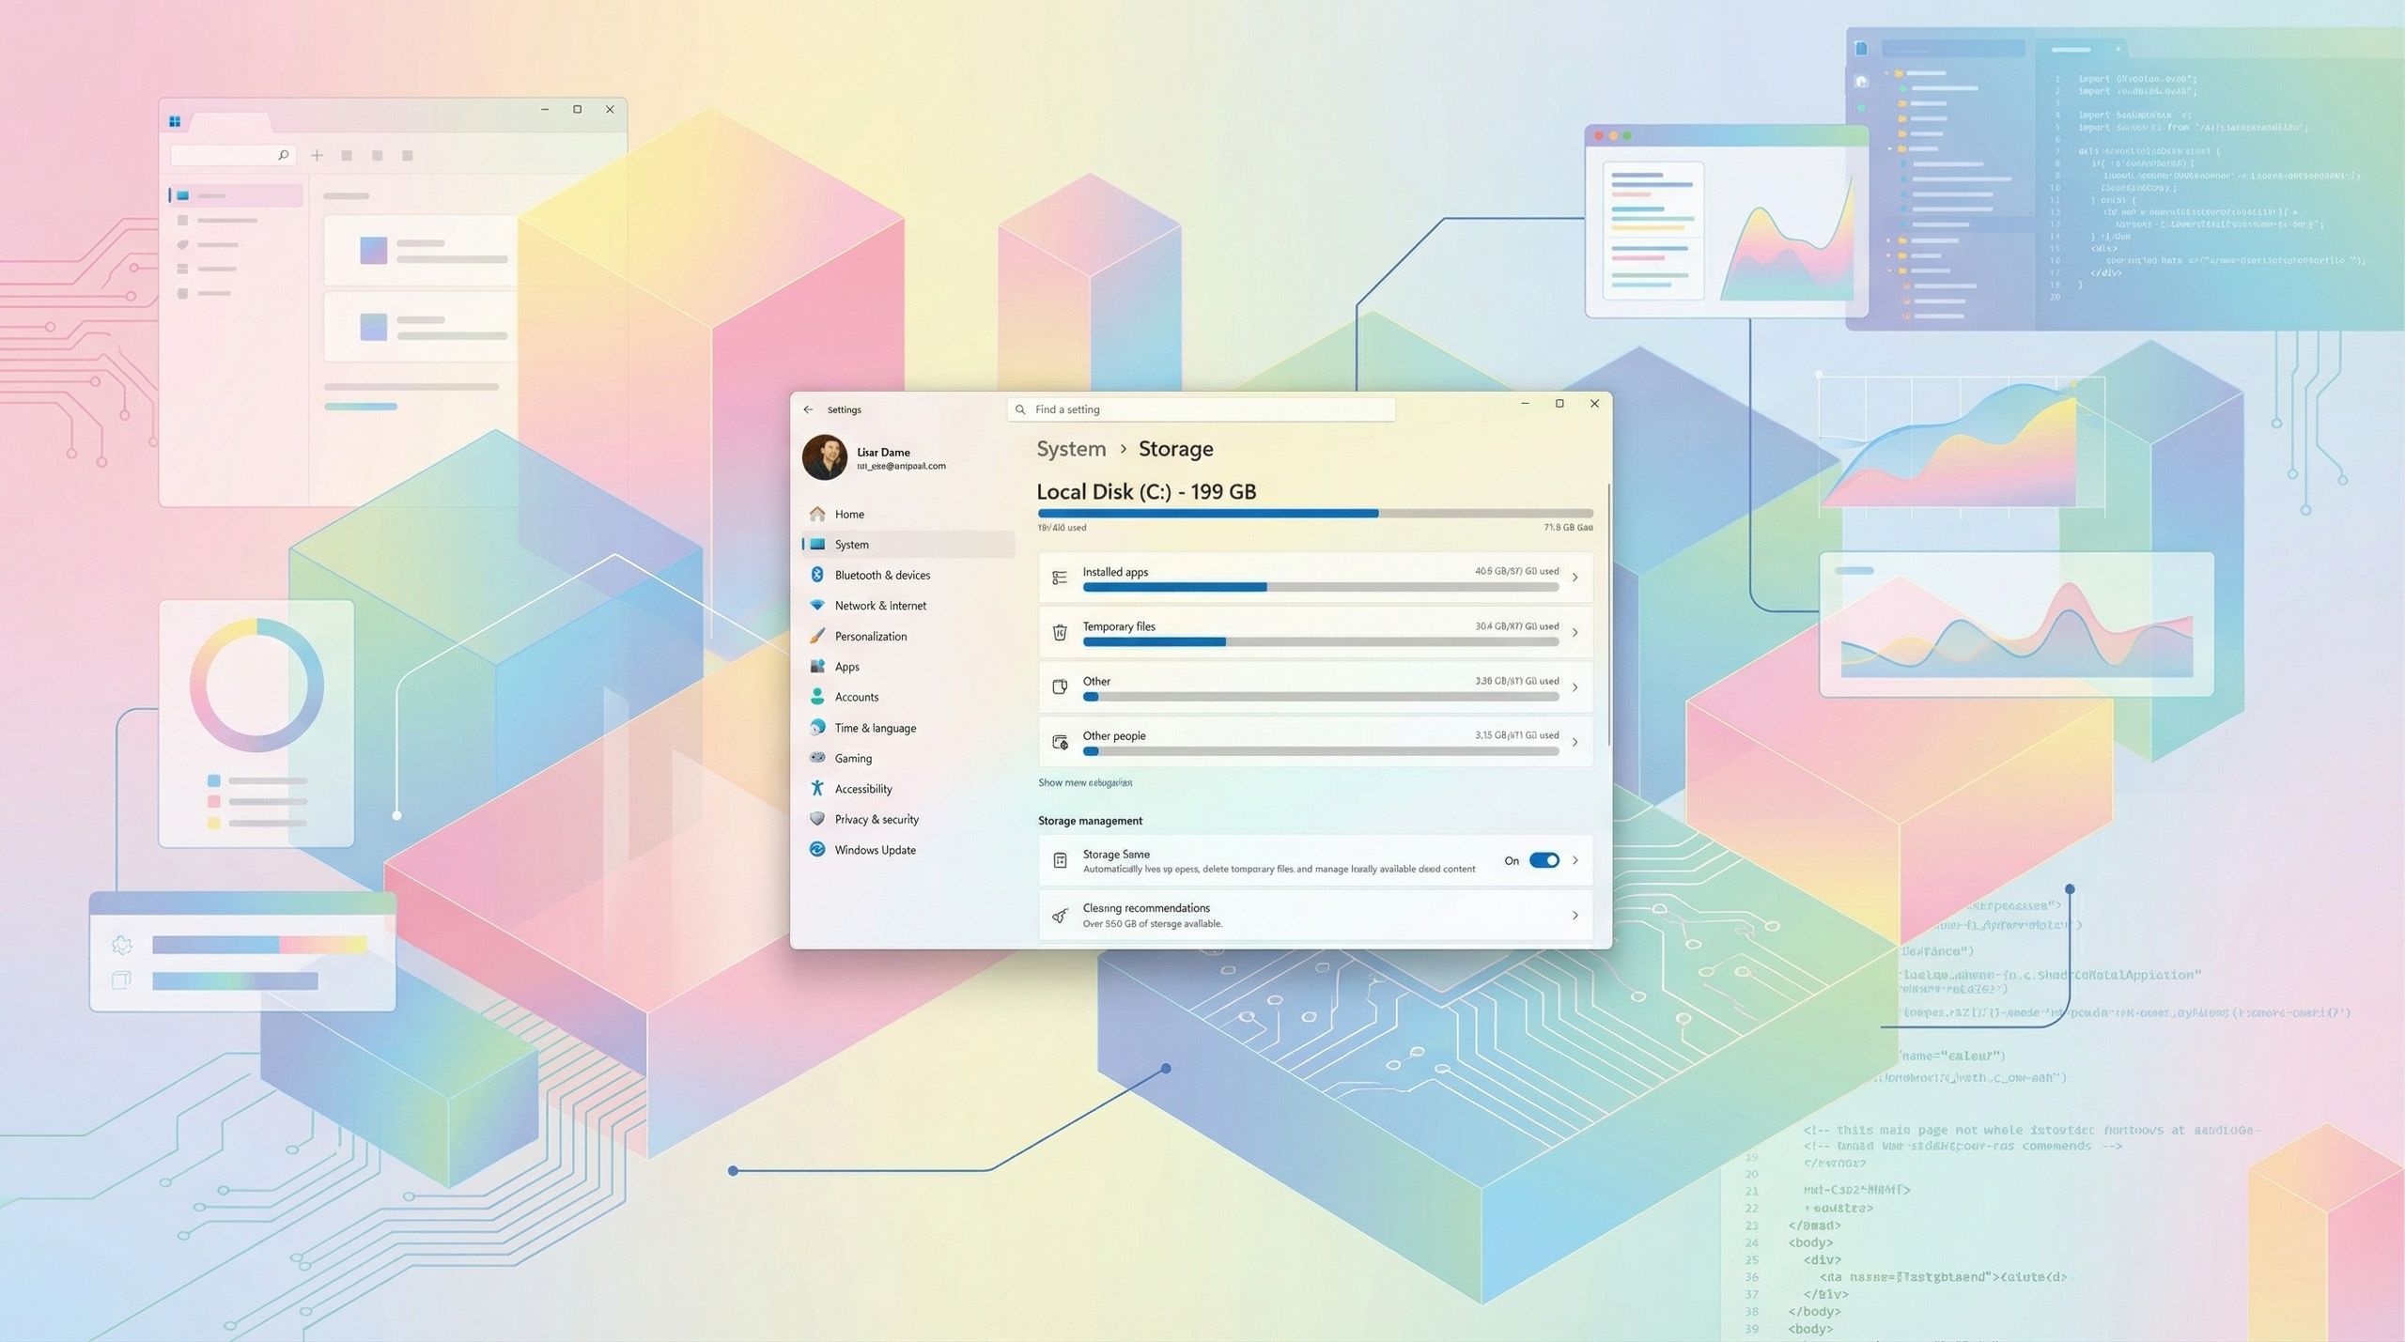Select Time & language in sidebar
The image size is (2405, 1342).
point(875,728)
